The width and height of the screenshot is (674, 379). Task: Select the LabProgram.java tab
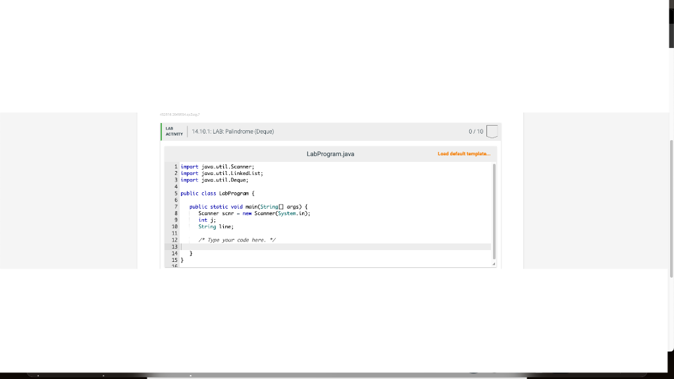click(330, 153)
